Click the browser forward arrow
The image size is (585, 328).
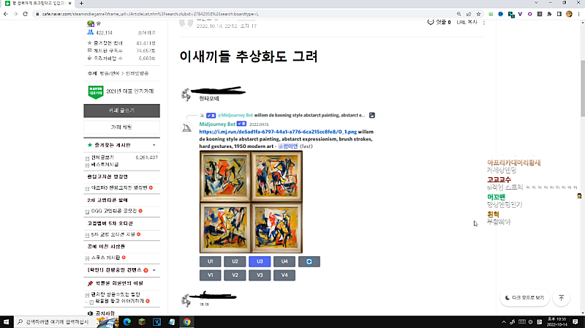pos(15,14)
